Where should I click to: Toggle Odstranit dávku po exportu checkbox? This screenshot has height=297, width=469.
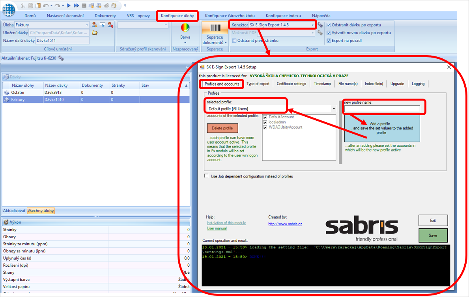point(329,25)
